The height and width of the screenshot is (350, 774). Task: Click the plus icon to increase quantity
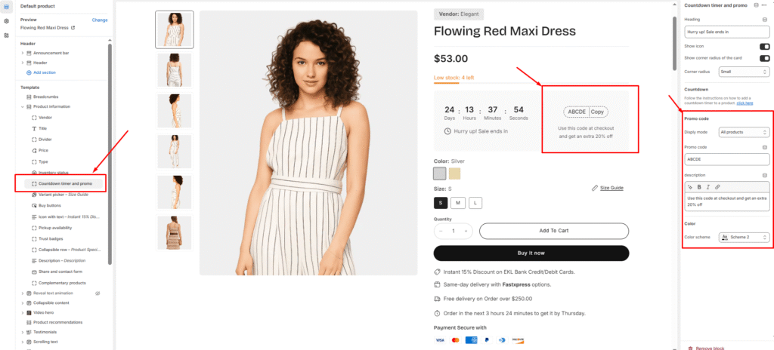(x=466, y=230)
